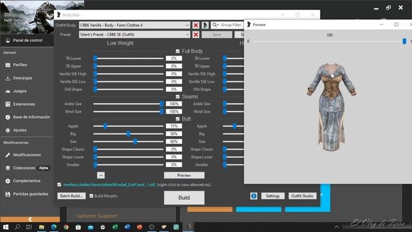Click the low weight 7B Lower slider
Screen dimensions: 412x232
tap(128, 59)
